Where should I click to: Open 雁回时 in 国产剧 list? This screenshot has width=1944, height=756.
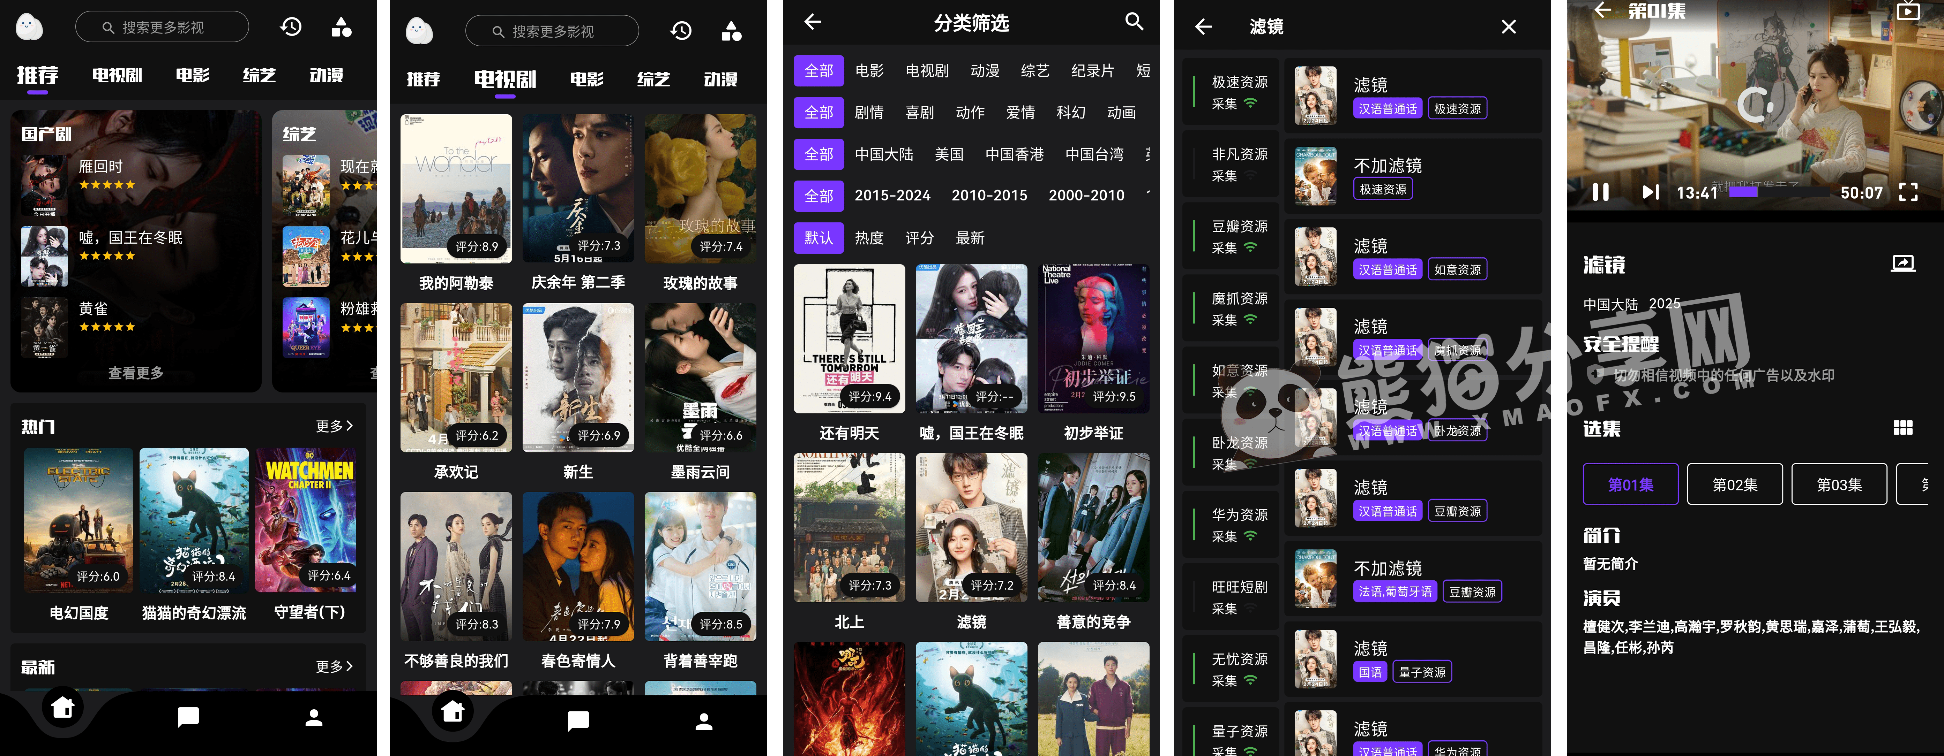pos(136,185)
